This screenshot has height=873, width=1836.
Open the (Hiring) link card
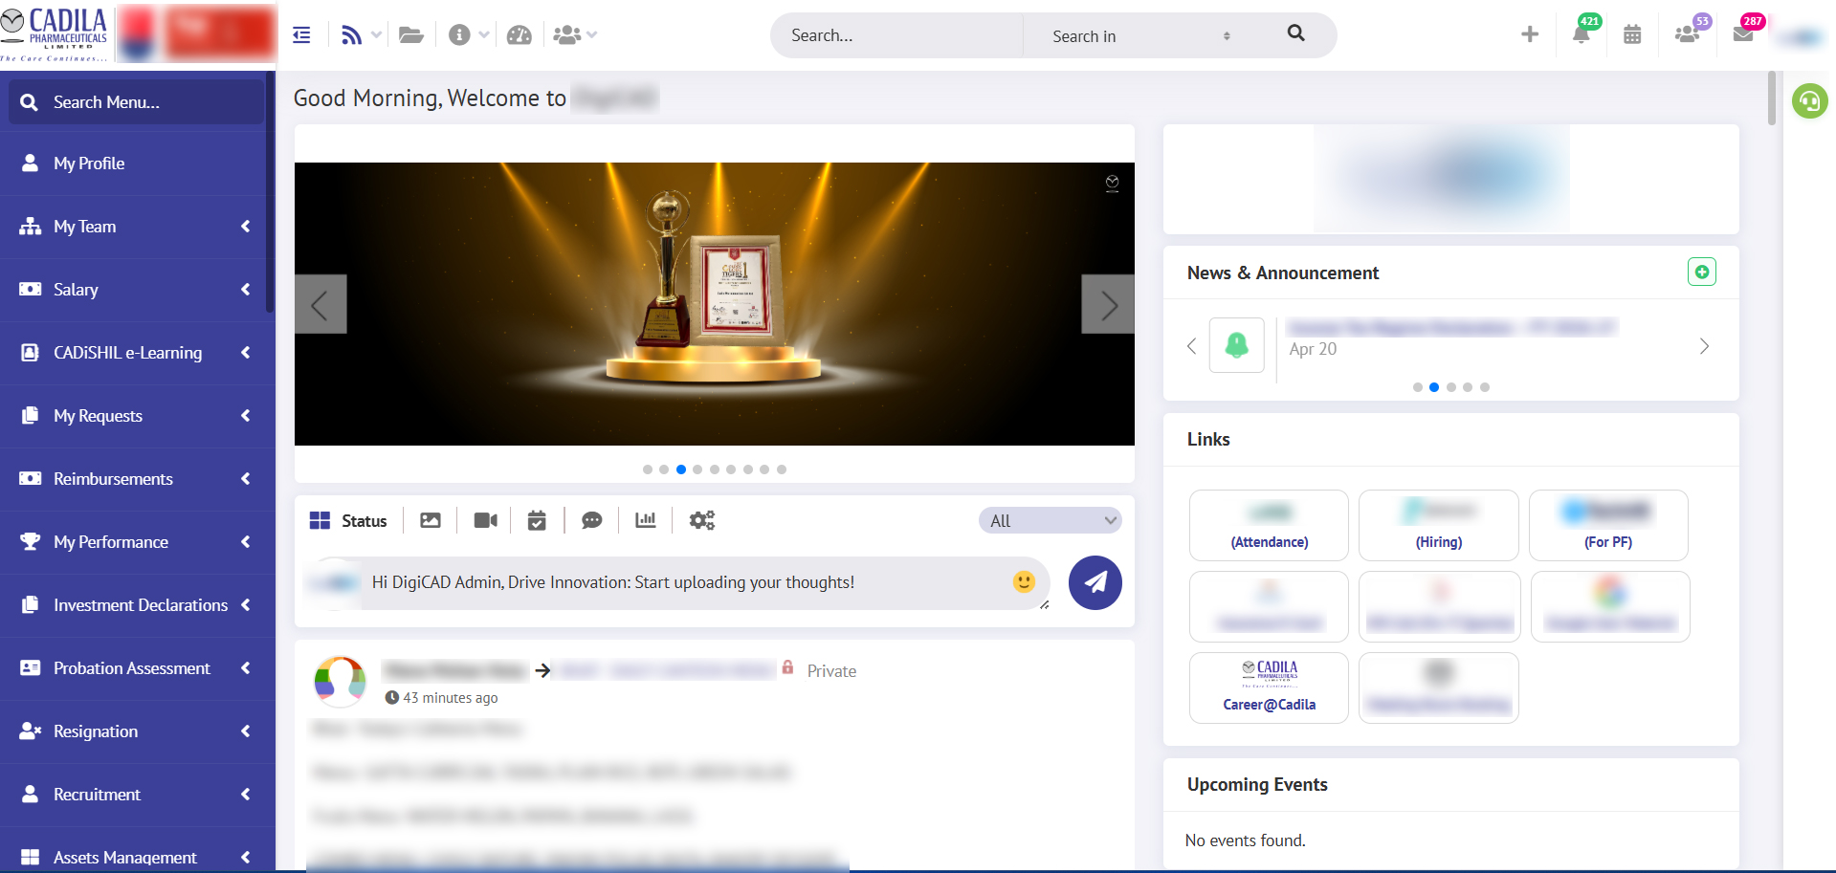click(1438, 525)
